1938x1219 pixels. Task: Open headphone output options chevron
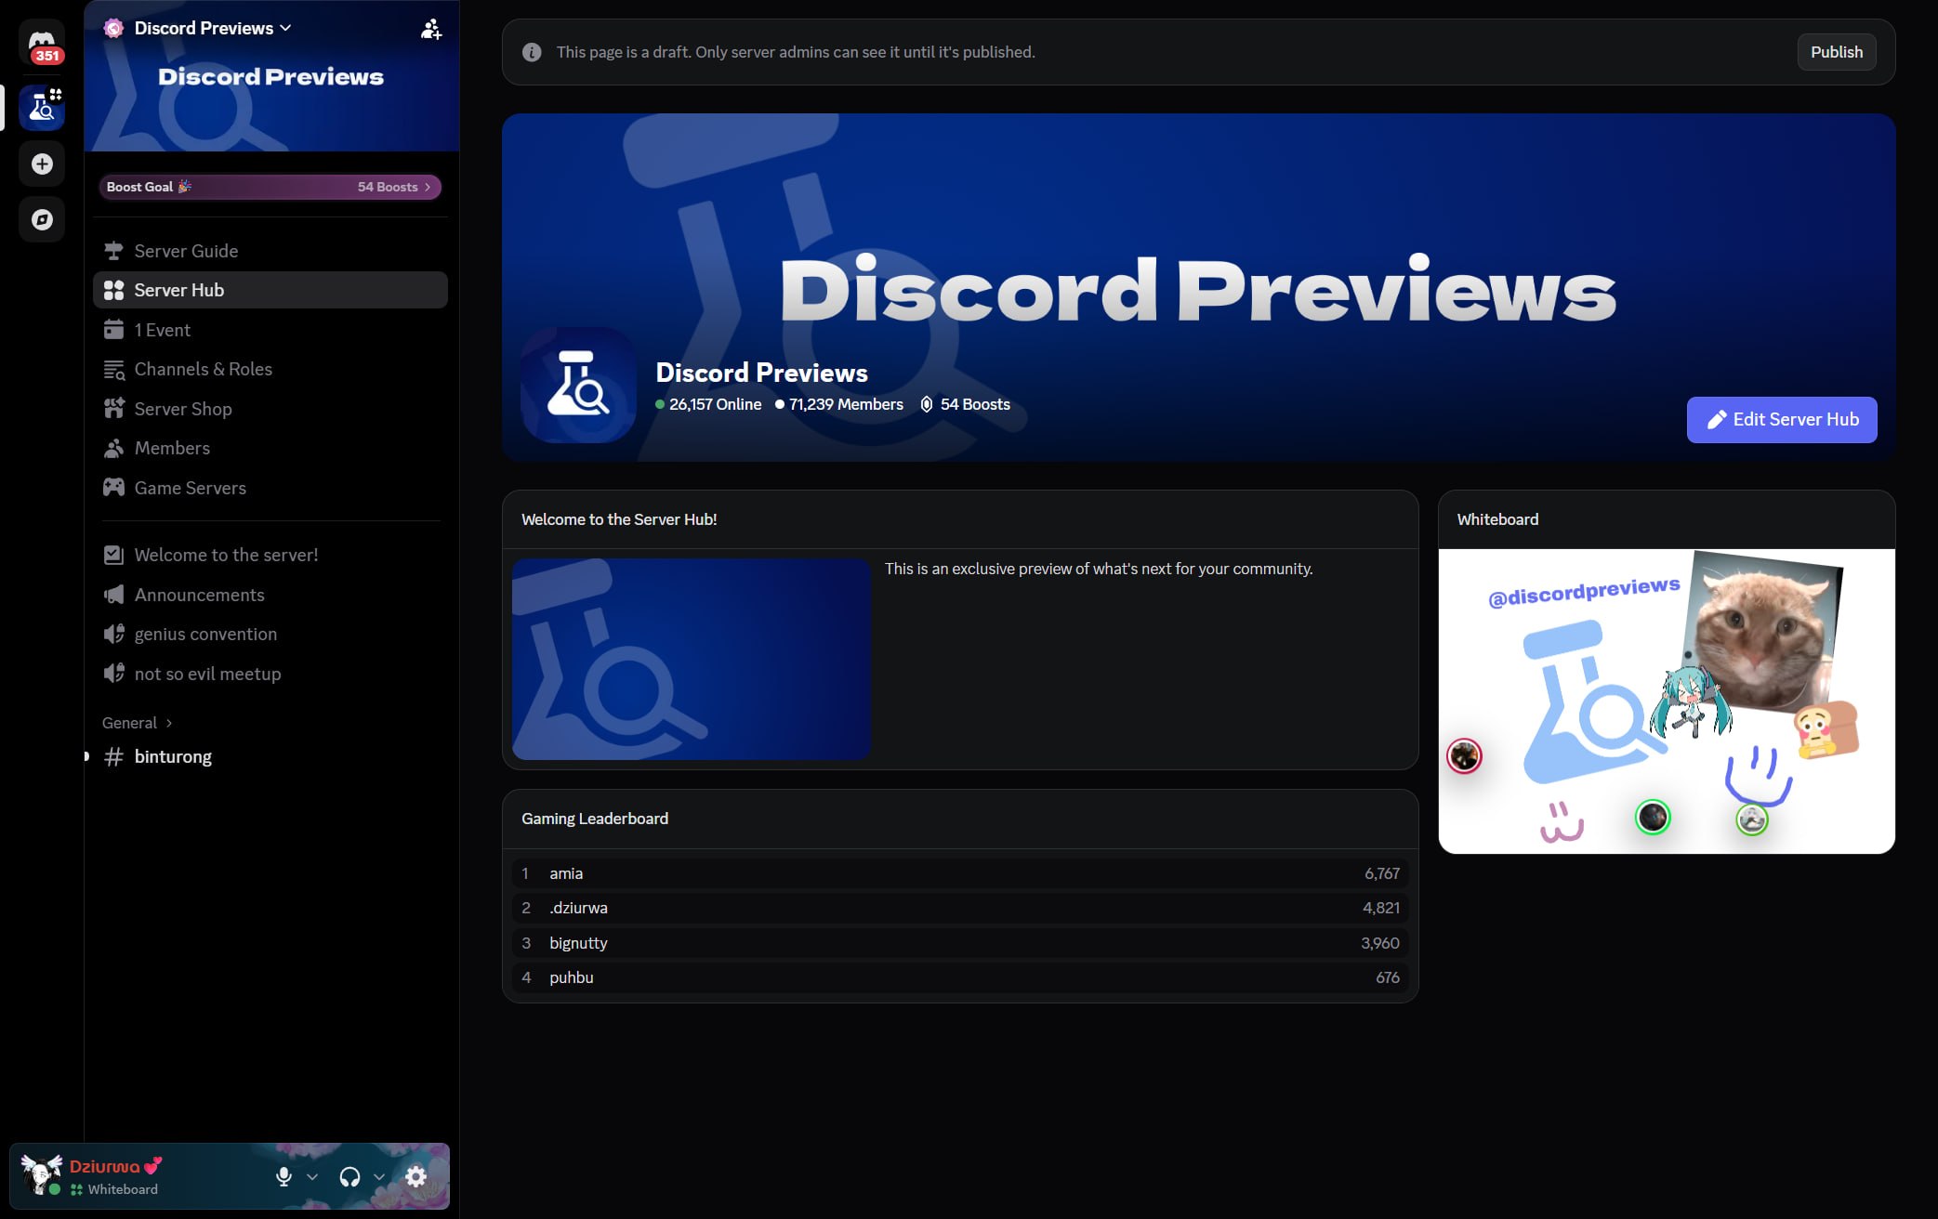379,1177
